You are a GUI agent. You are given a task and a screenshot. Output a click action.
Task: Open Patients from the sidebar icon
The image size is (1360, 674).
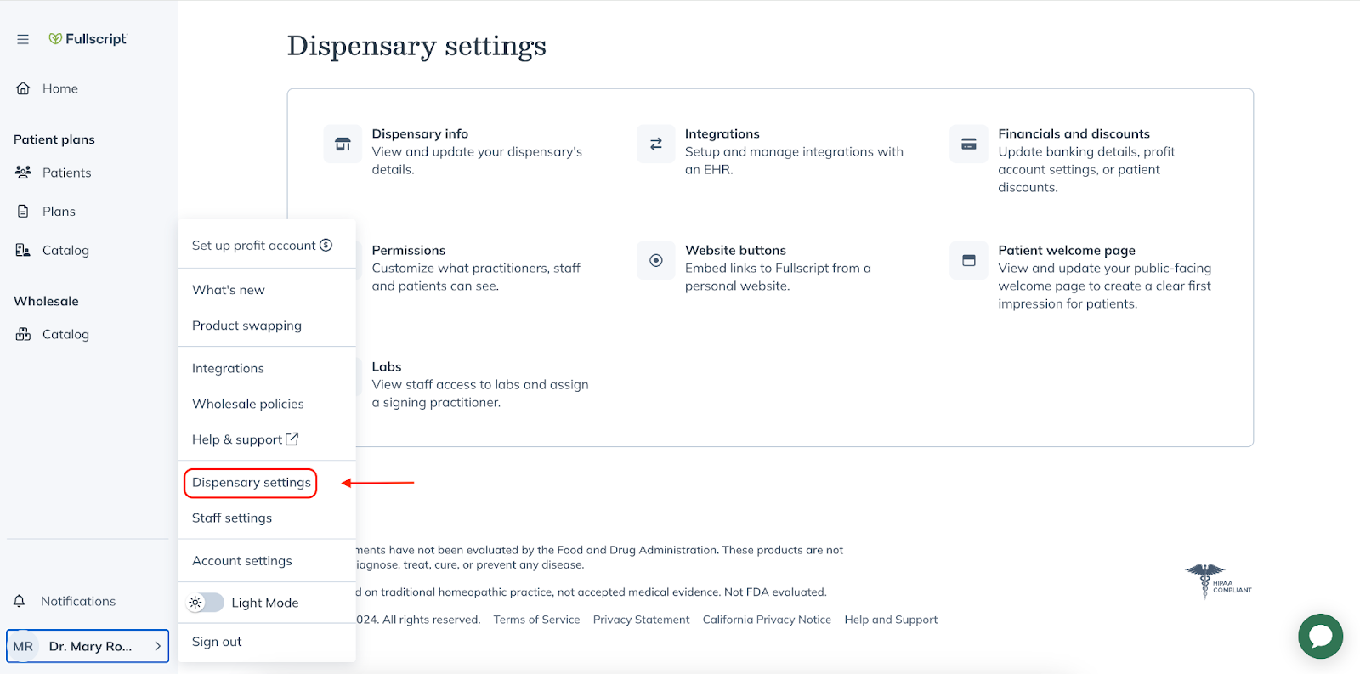[x=22, y=172]
